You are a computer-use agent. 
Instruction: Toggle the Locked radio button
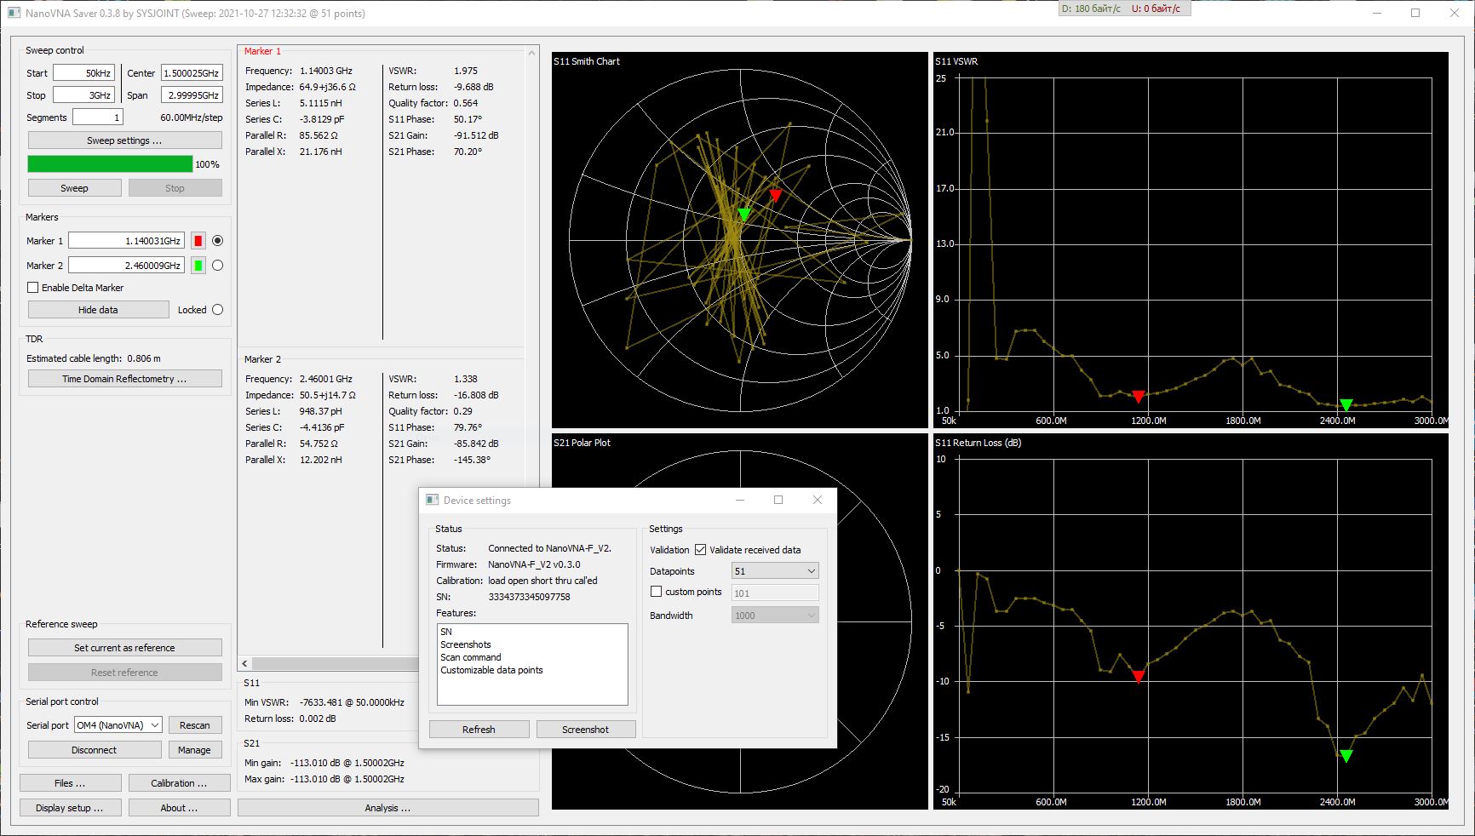pyautogui.click(x=217, y=310)
